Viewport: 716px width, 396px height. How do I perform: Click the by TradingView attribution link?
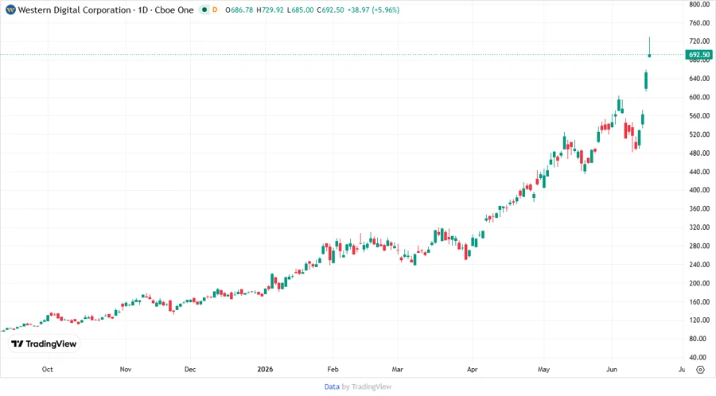point(367,387)
